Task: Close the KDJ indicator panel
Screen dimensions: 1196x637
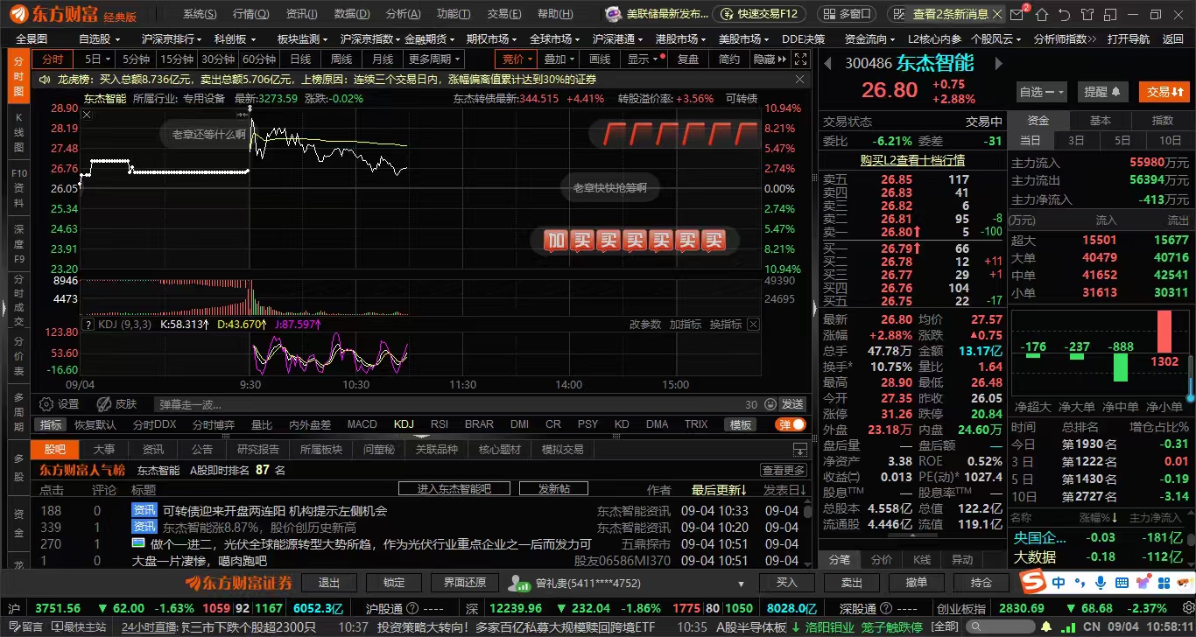Action: point(753,324)
